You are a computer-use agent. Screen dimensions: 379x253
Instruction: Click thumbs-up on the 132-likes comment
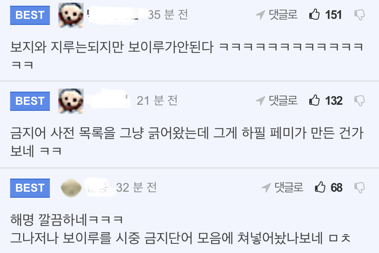(314, 100)
